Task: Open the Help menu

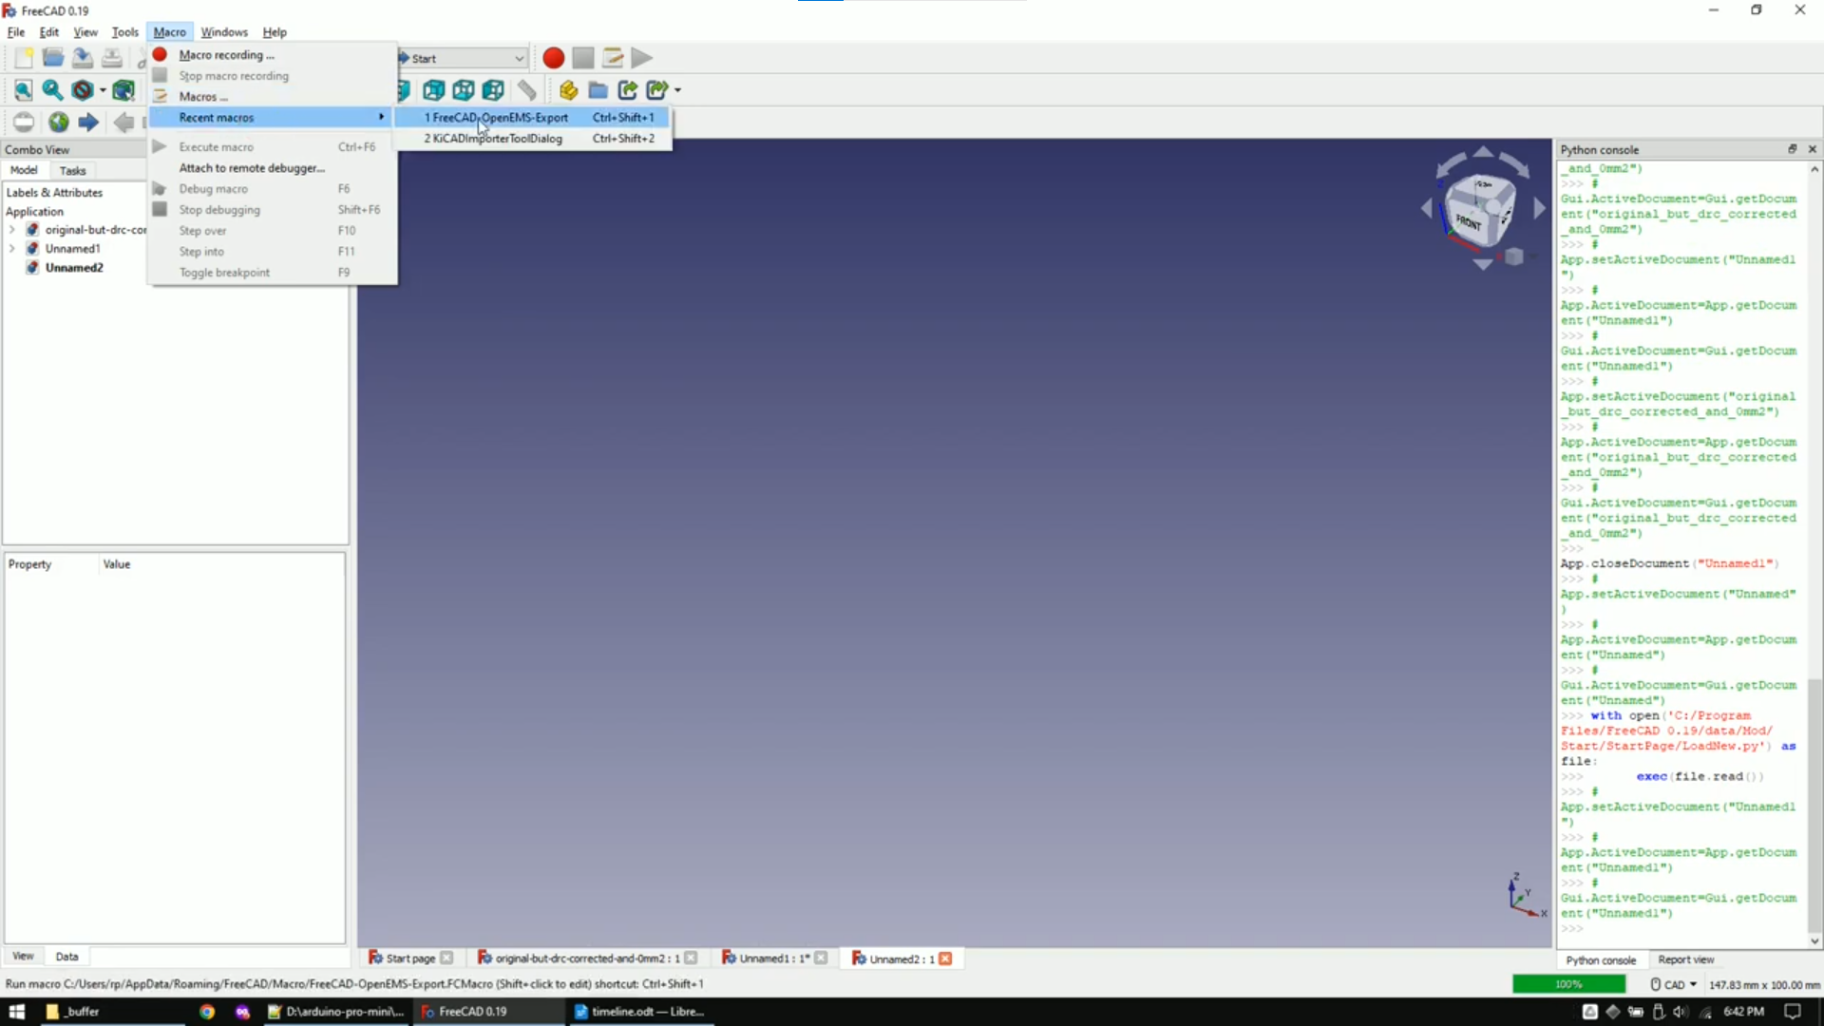Action: [275, 32]
